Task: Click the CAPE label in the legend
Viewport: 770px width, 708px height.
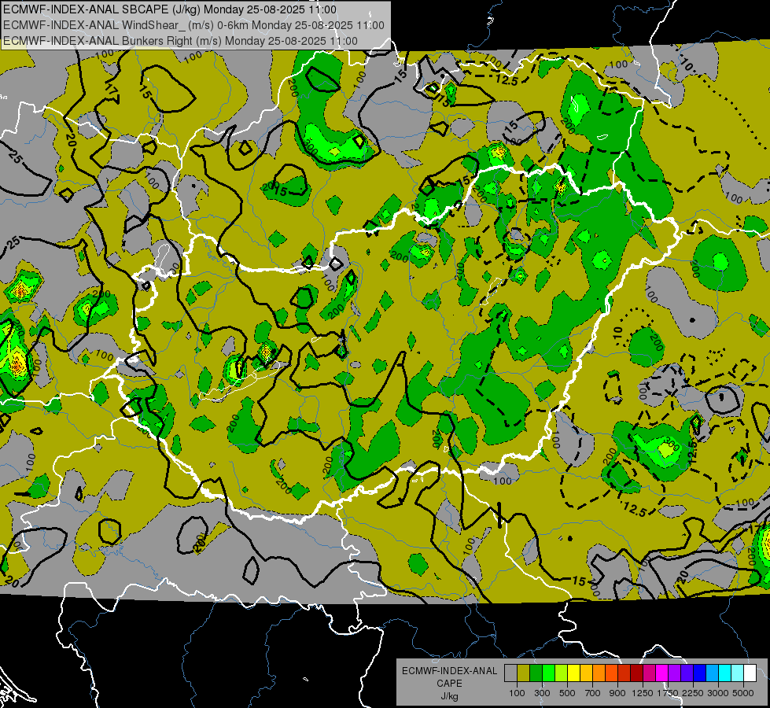Action: coord(449,684)
